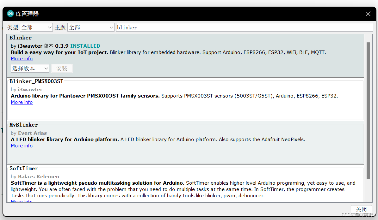Open More info link for MyBlinker
This screenshot has width=378, height=220.
(x=22, y=146)
